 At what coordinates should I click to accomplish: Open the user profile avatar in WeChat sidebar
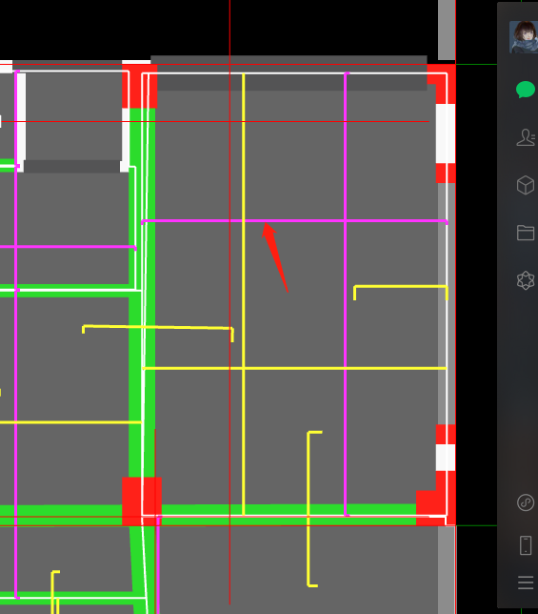click(x=524, y=37)
